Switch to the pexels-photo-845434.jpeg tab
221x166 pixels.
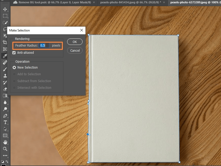tap(130, 2)
